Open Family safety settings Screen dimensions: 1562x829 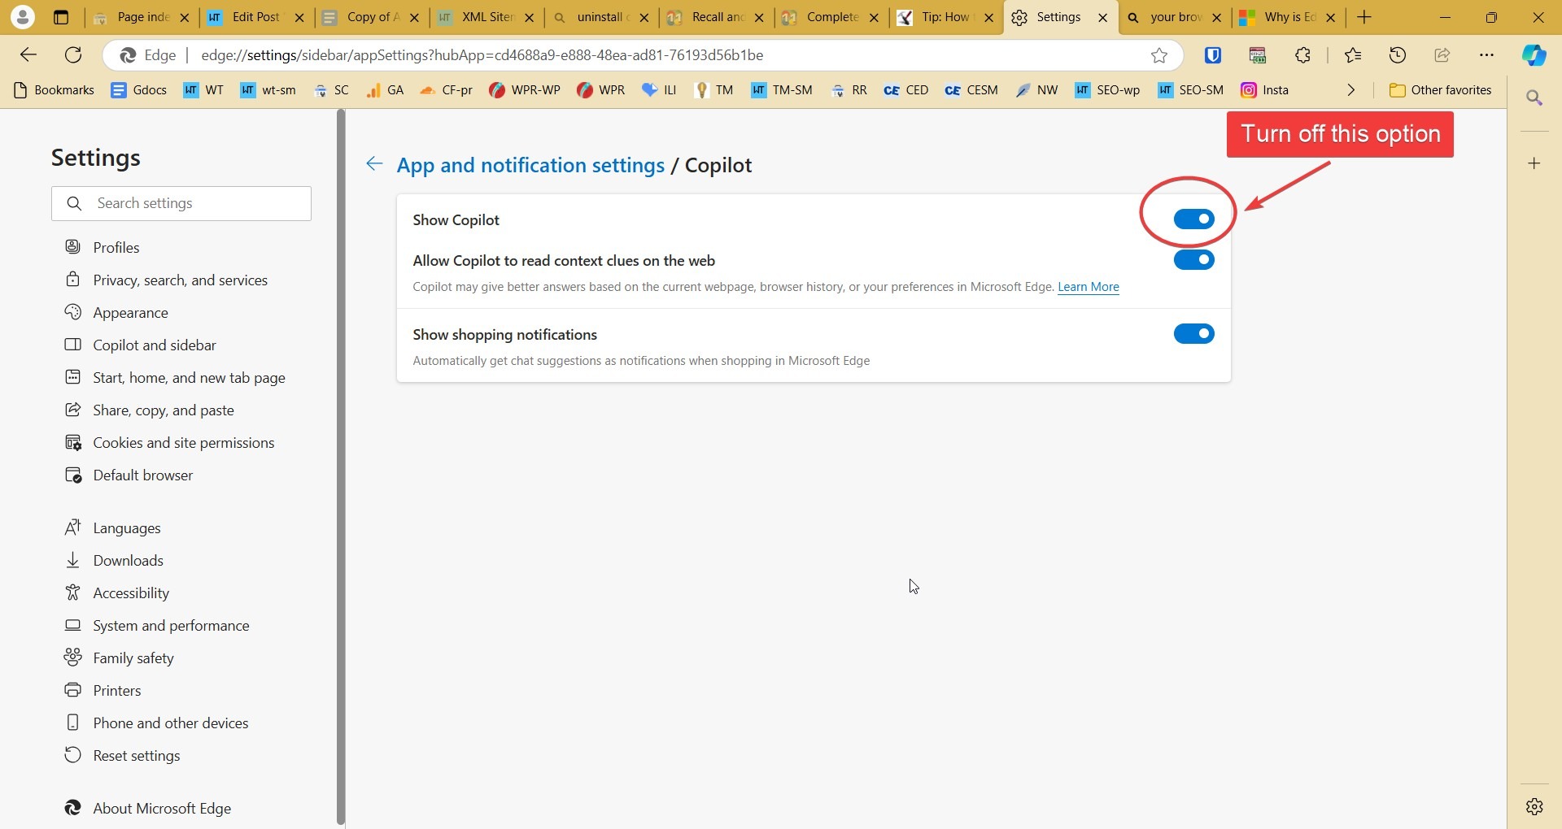tap(133, 658)
